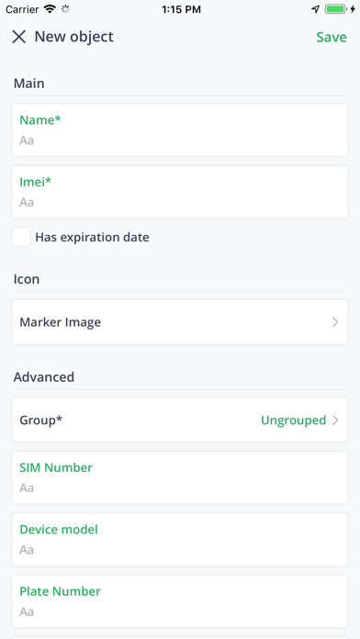Tap the battery indicator icon
The width and height of the screenshot is (360, 639).
(x=336, y=9)
